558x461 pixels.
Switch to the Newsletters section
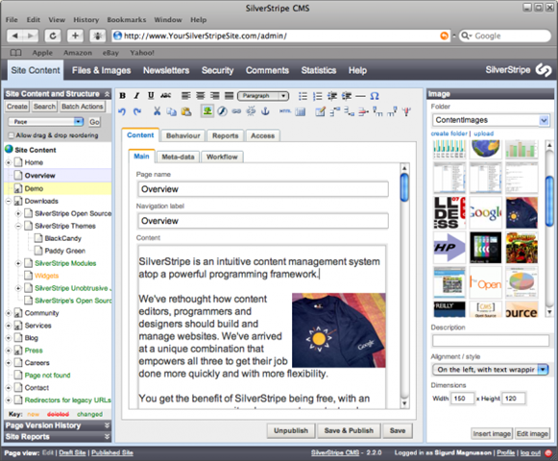pyautogui.click(x=166, y=70)
